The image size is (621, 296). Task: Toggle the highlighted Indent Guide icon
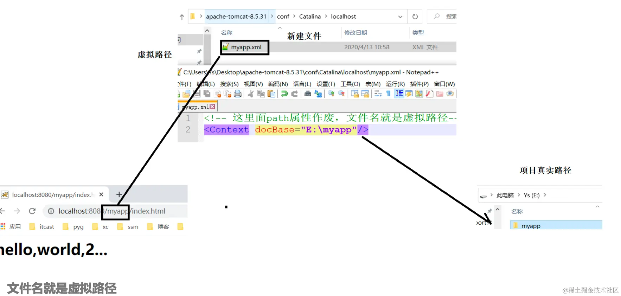pyautogui.click(x=399, y=94)
